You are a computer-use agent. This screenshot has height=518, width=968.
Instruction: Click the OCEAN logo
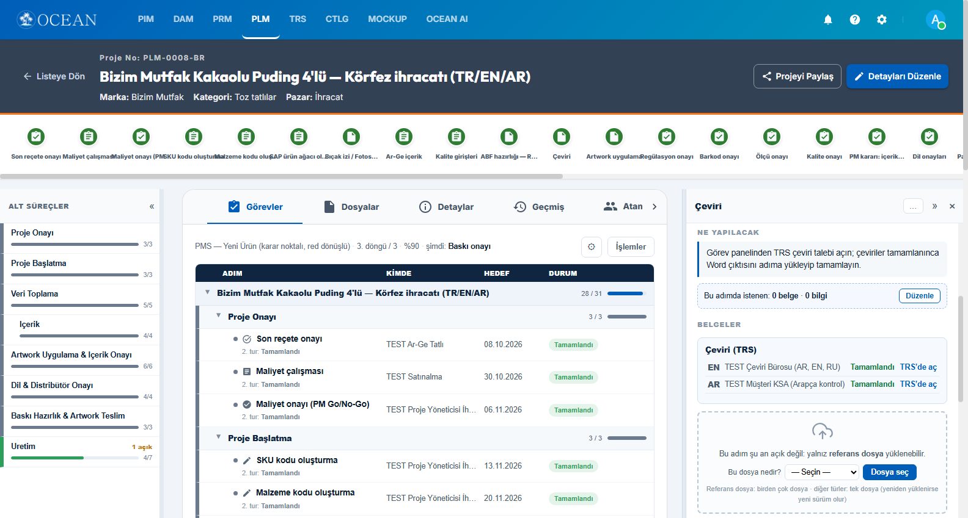coord(57,20)
